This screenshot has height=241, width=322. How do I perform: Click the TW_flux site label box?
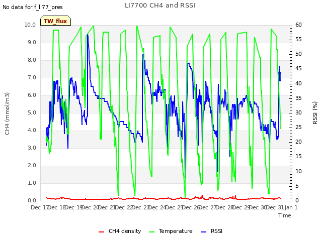(55, 21)
